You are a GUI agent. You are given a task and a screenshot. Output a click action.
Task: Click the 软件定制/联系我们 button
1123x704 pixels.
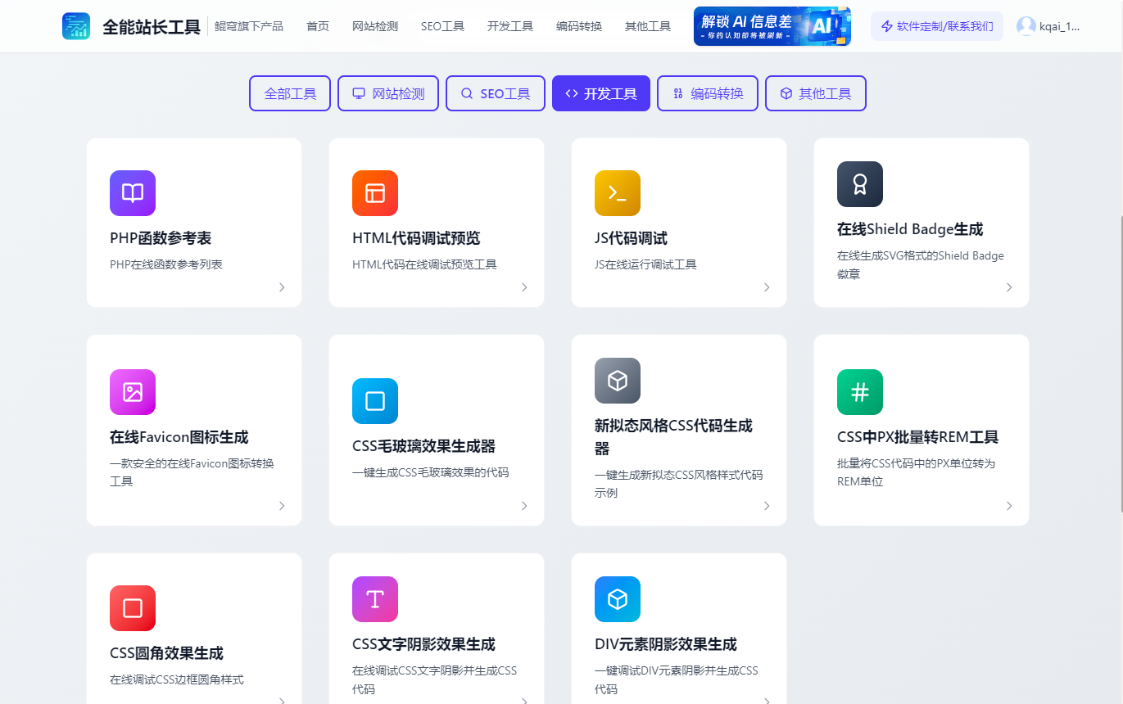[x=936, y=25]
